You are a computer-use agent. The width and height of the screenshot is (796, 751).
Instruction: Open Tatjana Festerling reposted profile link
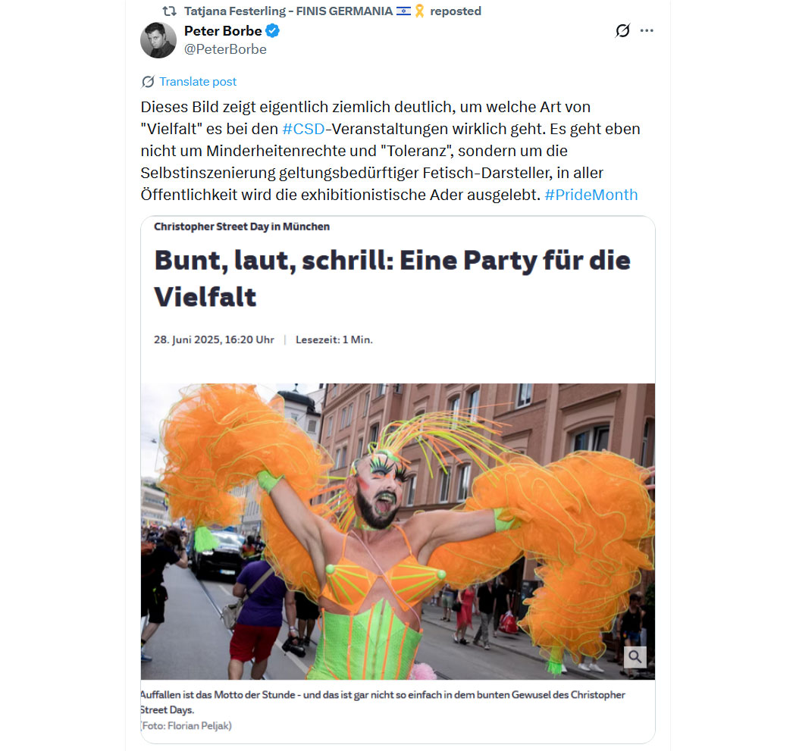click(x=288, y=11)
